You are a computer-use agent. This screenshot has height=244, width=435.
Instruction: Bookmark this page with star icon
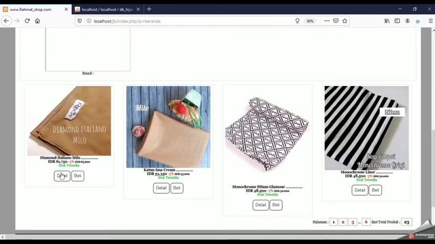tap(345, 21)
